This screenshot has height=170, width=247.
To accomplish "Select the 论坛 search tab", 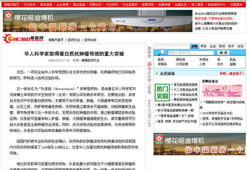I will click(240, 46).
